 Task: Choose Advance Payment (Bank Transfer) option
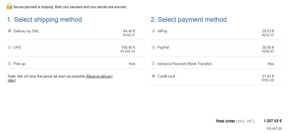153,63
